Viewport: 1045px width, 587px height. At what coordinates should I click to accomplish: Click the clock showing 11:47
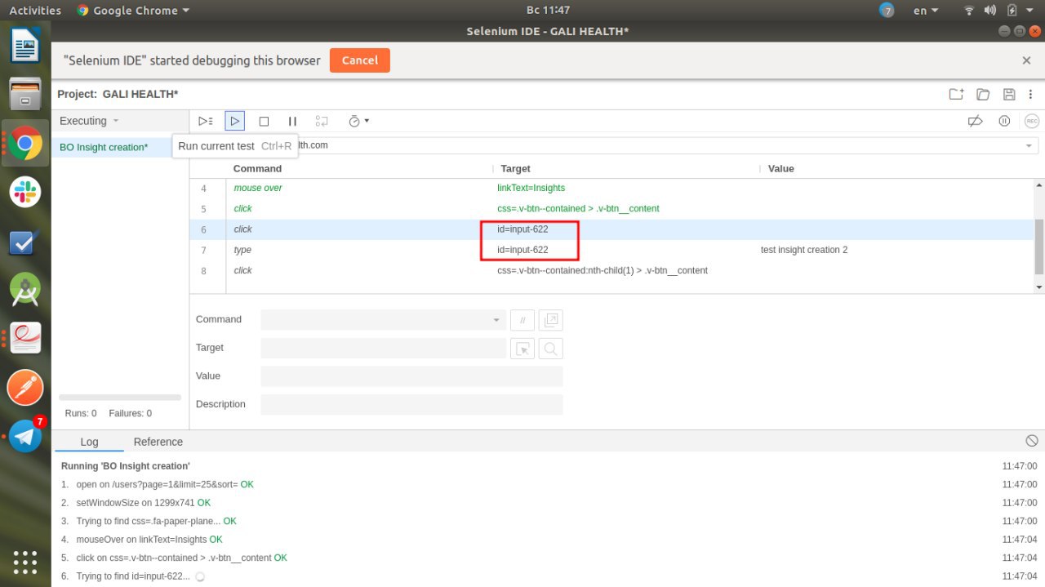point(548,11)
